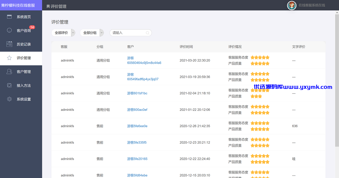Click the red 14 notification badge
Viewport: 339px width, 178px height.
coord(32,27)
